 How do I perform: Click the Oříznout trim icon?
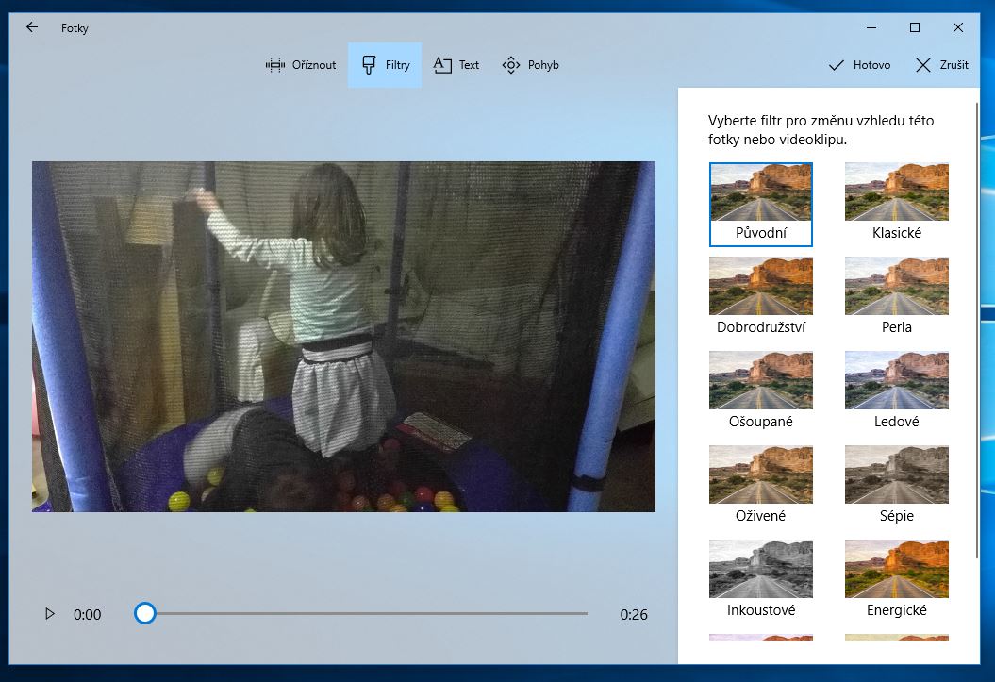(x=274, y=65)
